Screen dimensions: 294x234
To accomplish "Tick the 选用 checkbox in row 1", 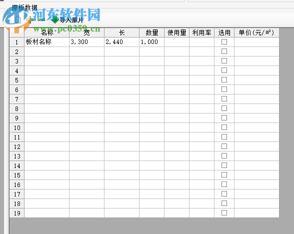I will click(x=224, y=42).
